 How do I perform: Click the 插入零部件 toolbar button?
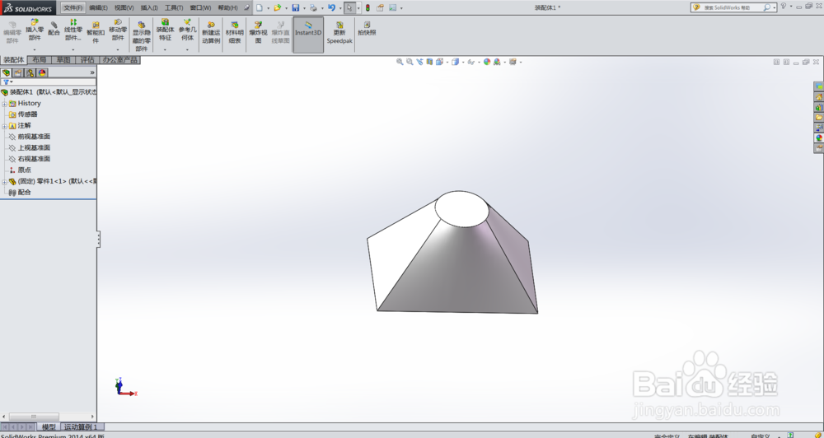[x=35, y=30]
